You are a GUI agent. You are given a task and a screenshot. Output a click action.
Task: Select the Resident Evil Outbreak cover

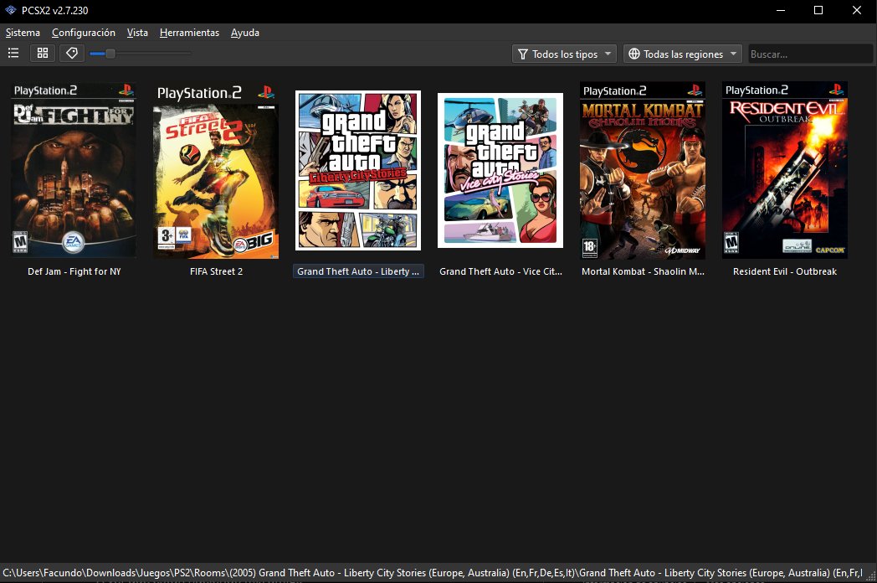tap(785, 170)
